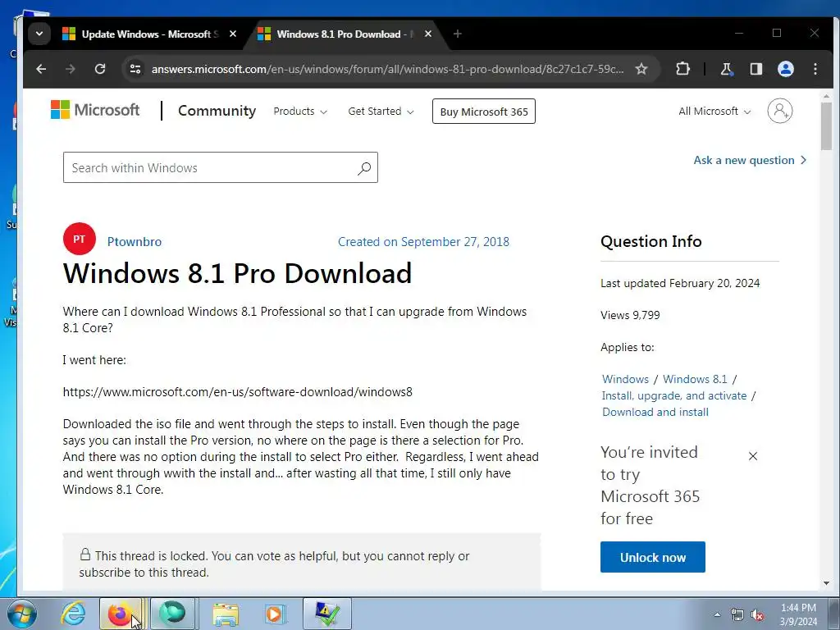This screenshot has width=840, height=630.
Task: Click the page vertical scrollbar thumb
Action: point(826,126)
